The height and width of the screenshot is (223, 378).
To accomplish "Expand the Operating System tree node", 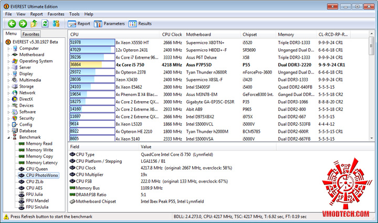I will tap(9, 61).
